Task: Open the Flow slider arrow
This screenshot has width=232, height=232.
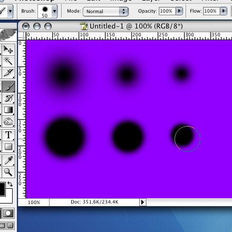Action: tap(224, 11)
